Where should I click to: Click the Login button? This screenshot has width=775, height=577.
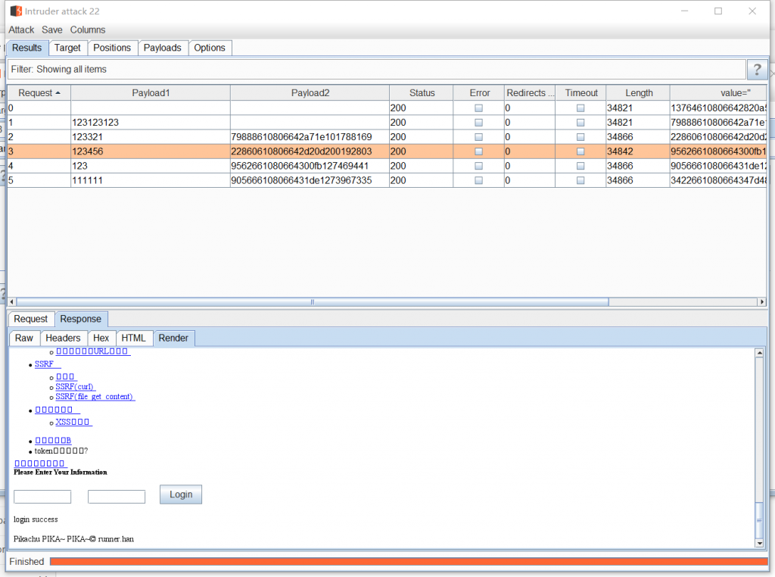pos(181,494)
